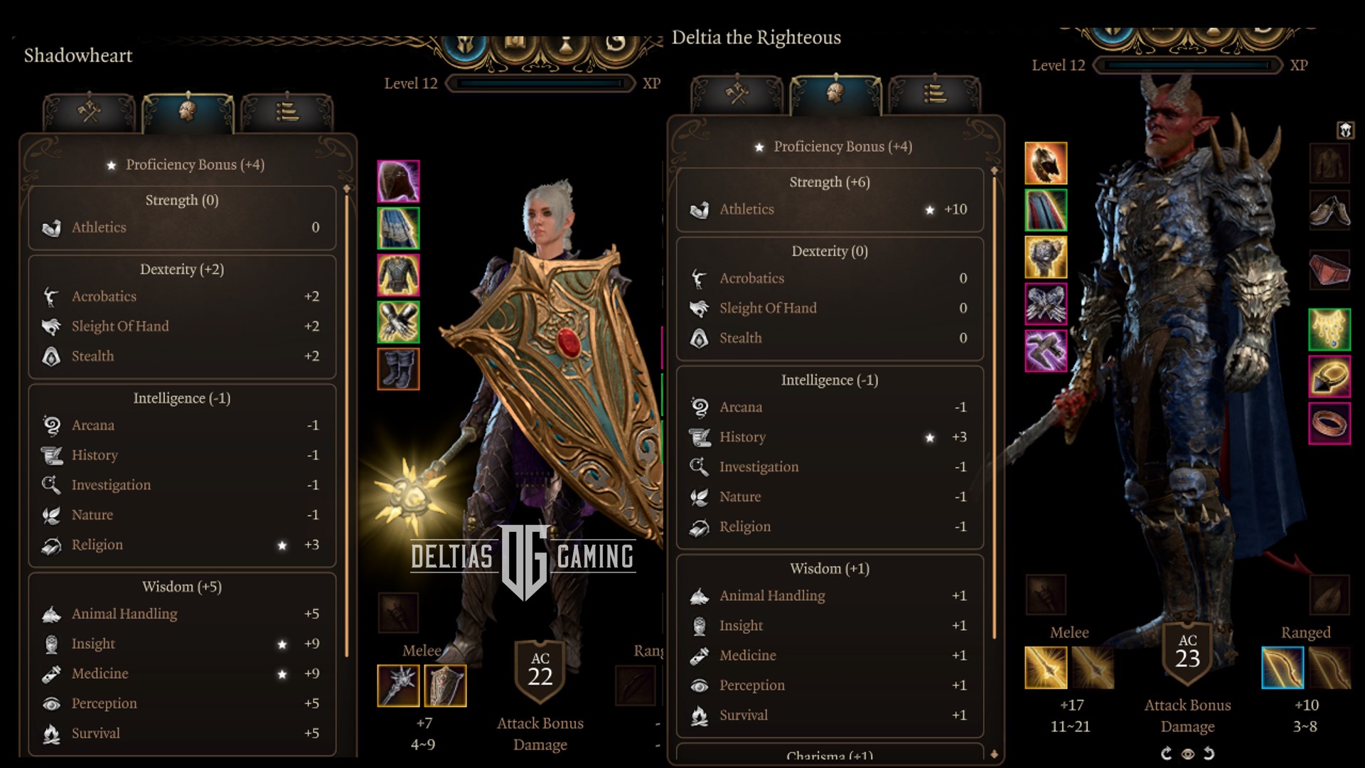
Task: Click Deltia's bow ranged weapon slot
Action: click(1283, 668)
